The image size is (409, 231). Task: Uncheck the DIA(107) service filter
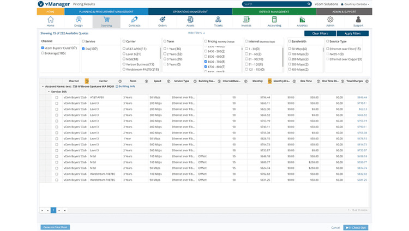pyautogui.click(x=83, y=48)
